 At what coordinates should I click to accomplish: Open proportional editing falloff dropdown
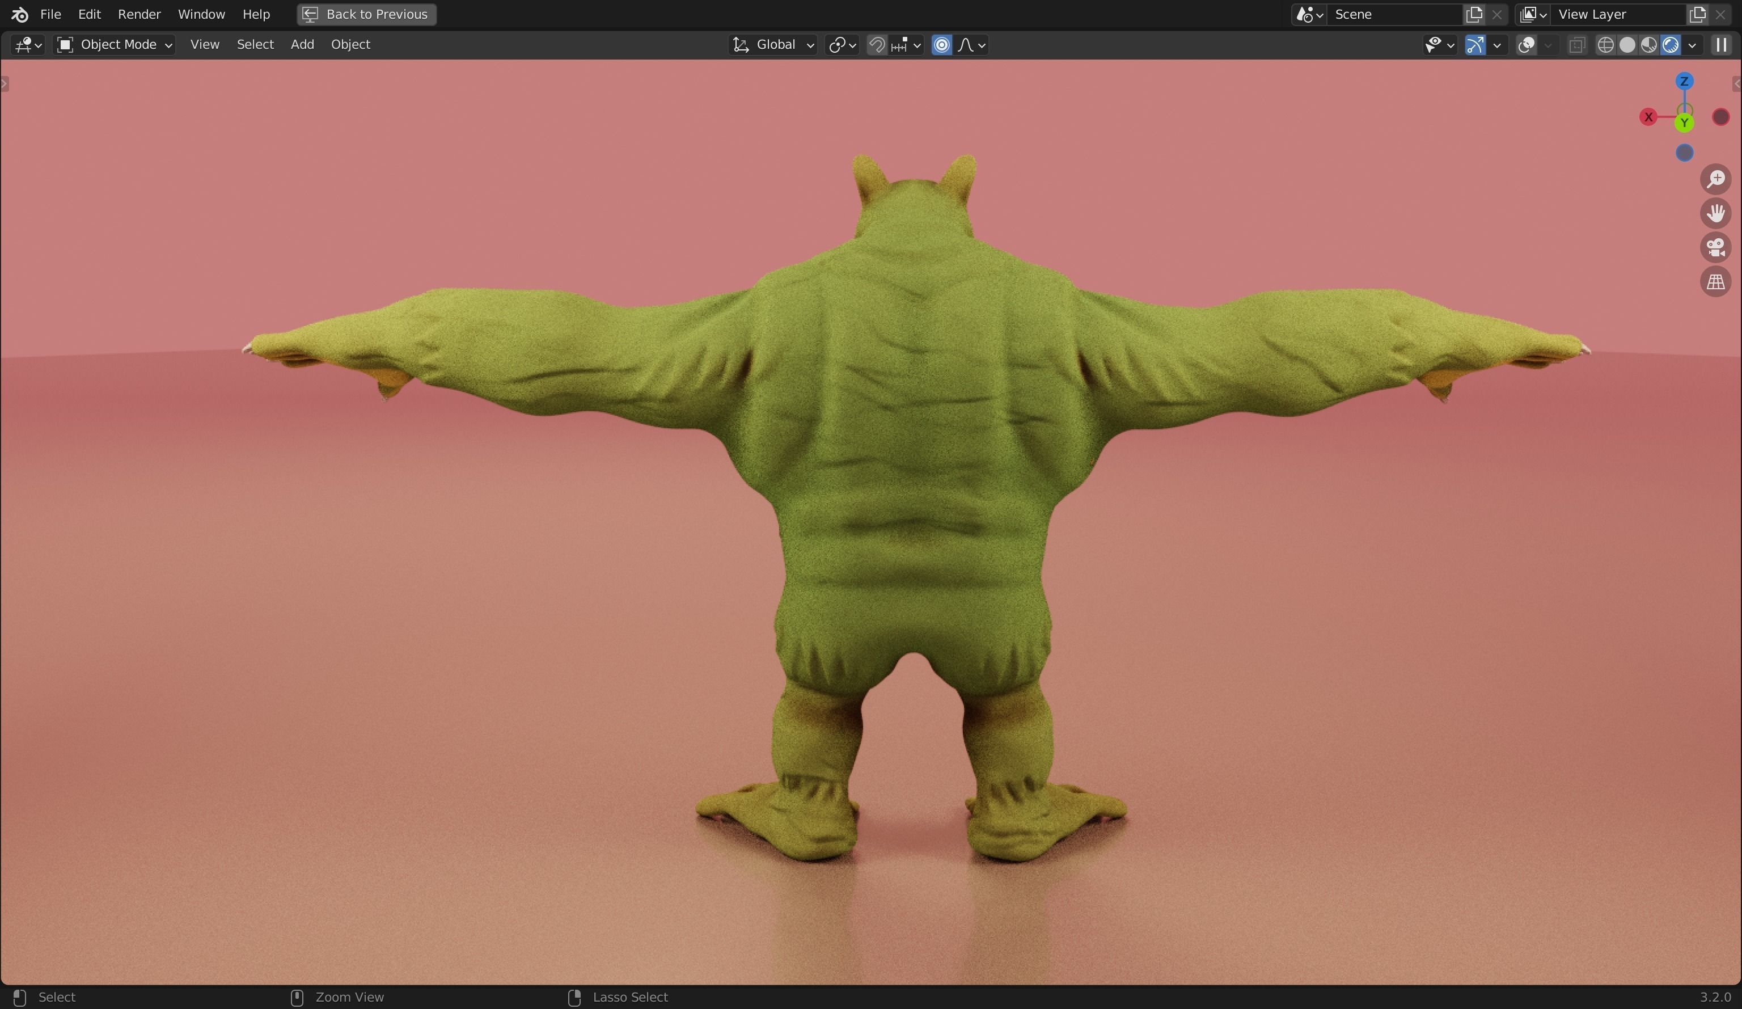[x=971, y=45]
